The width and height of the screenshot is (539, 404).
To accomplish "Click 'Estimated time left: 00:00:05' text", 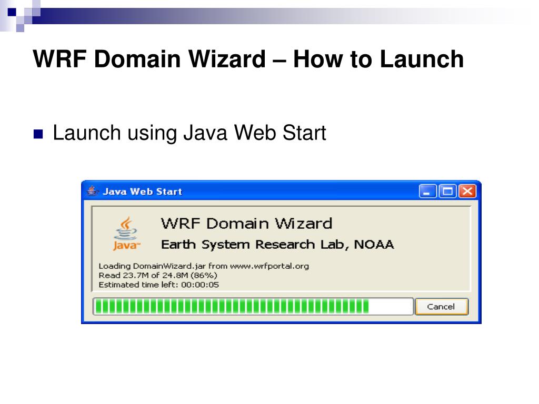I will [158, 285].
